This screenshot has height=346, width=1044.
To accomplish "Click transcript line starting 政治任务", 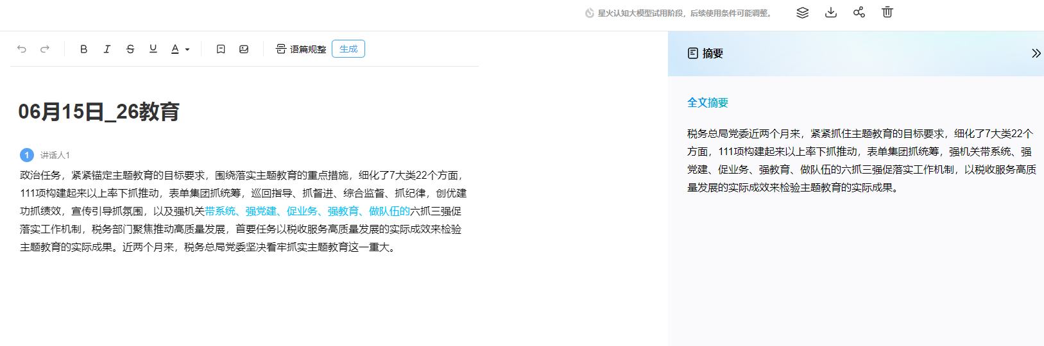I will pyautogui.click(x=242, y=175).
